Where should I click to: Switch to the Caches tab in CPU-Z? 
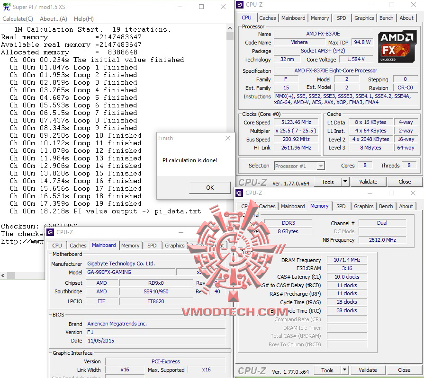tap(268, 17)
